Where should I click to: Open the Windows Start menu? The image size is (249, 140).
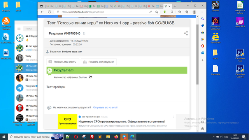tap(4, 136)
